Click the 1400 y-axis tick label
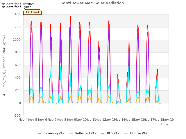186x139 pixels. tap(17, 14)
